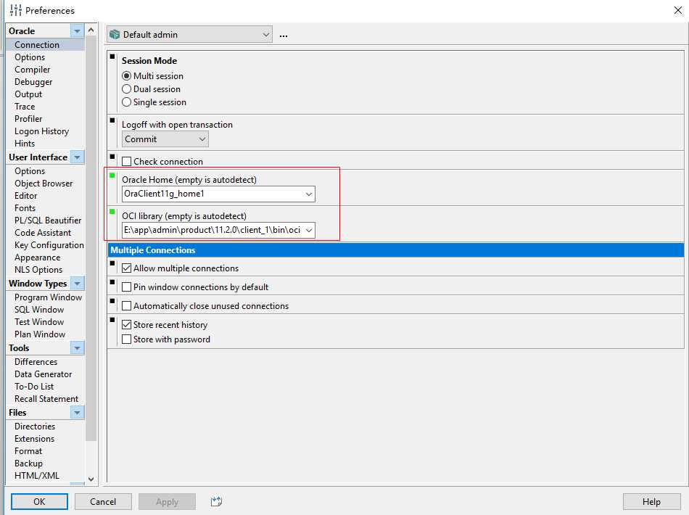Select Connection in Oracle preferences

(37, 45)
